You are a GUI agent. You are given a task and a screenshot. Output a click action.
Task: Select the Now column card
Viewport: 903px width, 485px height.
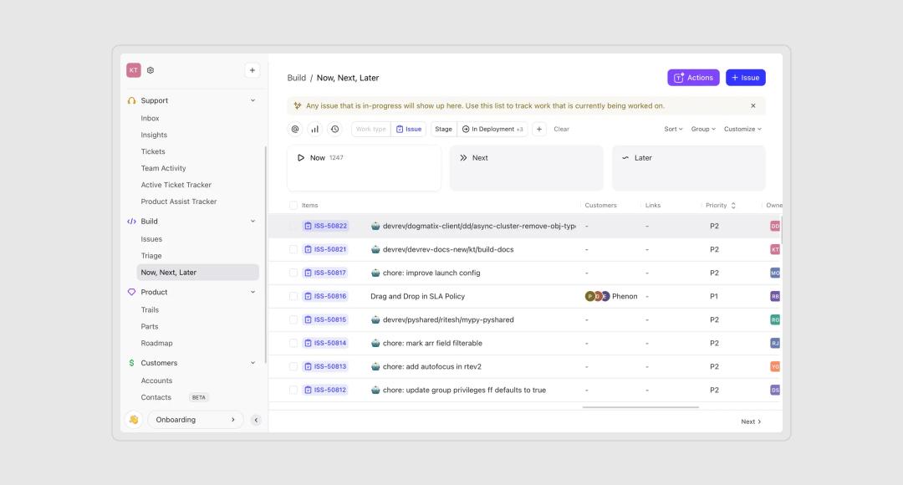pyautogui.click(x=364, y=167)
